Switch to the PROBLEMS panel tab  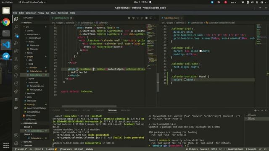(x=126, y=110)
